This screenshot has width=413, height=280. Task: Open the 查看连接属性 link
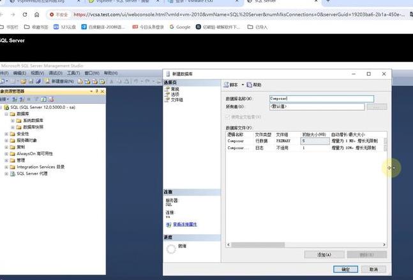[x=184, y=224]
